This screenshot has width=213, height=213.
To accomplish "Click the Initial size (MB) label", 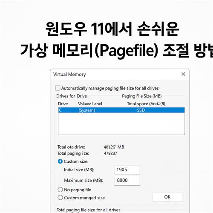I will tap(79, 170).
